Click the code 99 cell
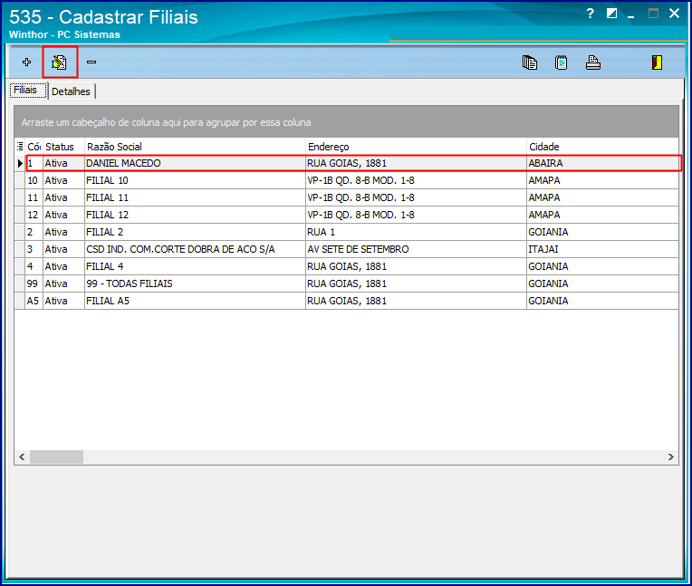 pyautogui.click(x=34, y=283)
